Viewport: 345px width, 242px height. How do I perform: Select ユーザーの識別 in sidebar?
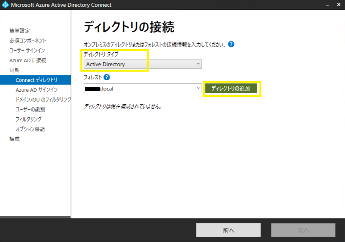30,109
